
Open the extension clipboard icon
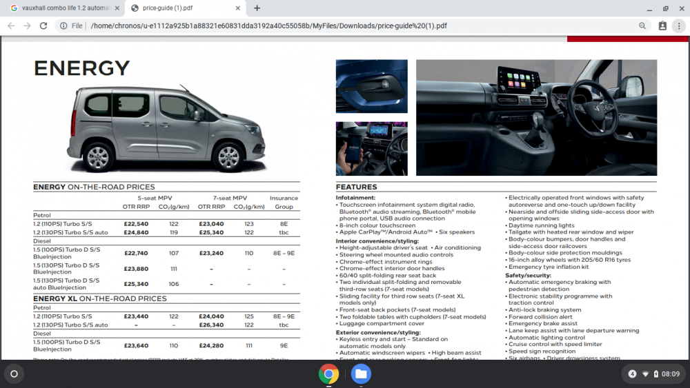[x=662, y=26]
